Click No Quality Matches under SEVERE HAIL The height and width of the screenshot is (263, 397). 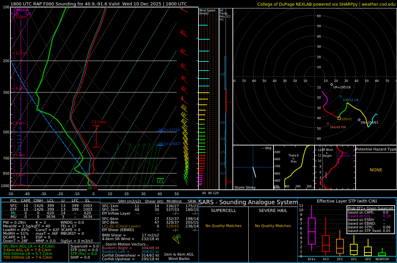(x=273, y=226)
